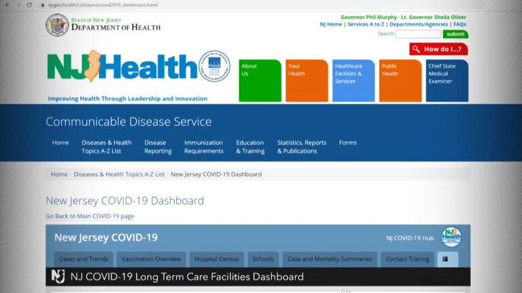Click New Jersey COVID-19 Dashboard heading
The height and width of the screenshot is (293, 522).
click(x=125, y=201)
